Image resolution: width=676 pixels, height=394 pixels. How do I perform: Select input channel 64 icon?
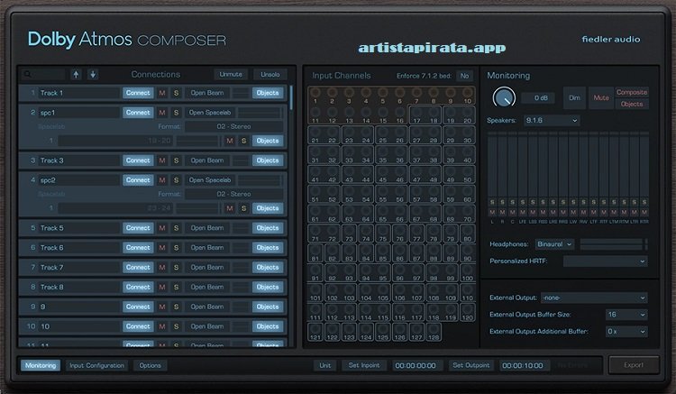click(x=366, y=211)
